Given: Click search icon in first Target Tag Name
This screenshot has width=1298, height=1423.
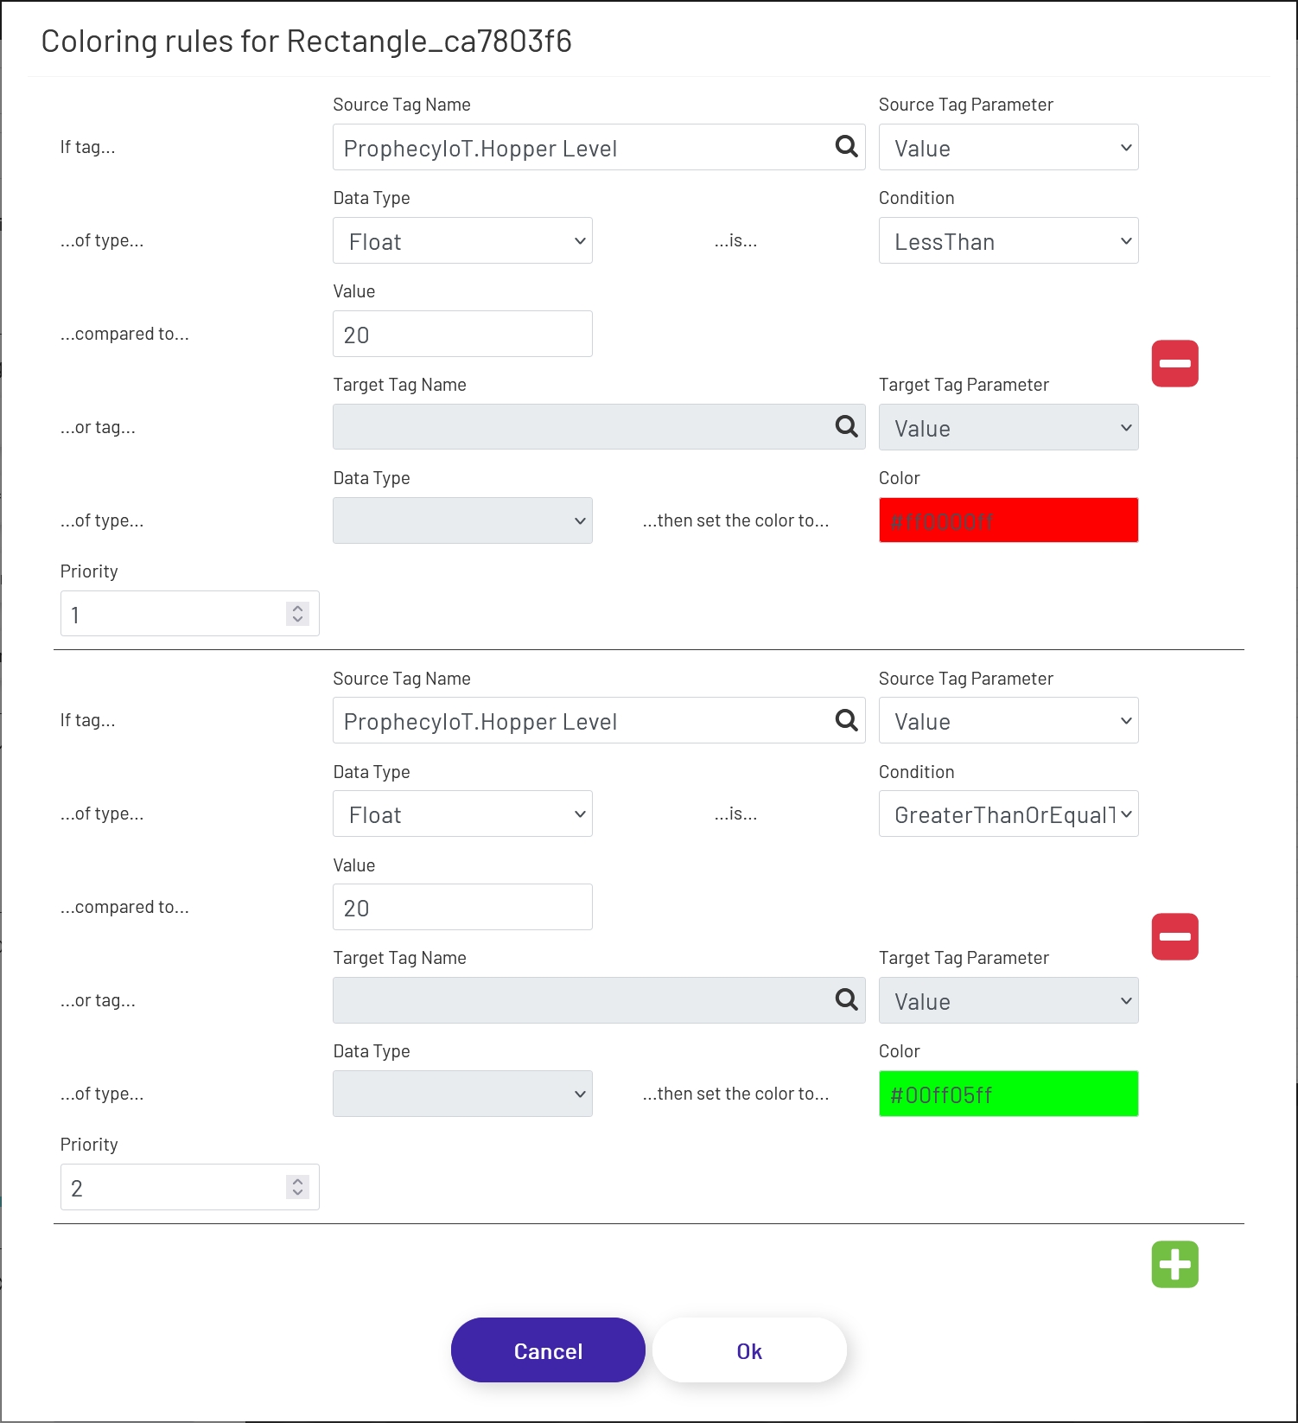Looking at the screenshot, I should tap(846, 426).
